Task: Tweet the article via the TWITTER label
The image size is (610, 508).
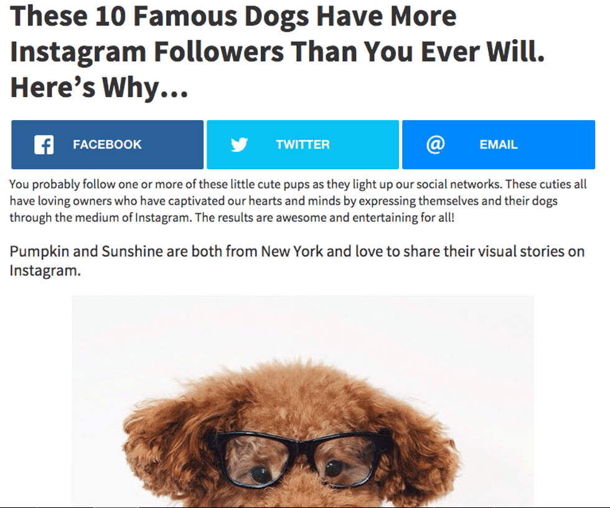Action: (x=303, y=145)
